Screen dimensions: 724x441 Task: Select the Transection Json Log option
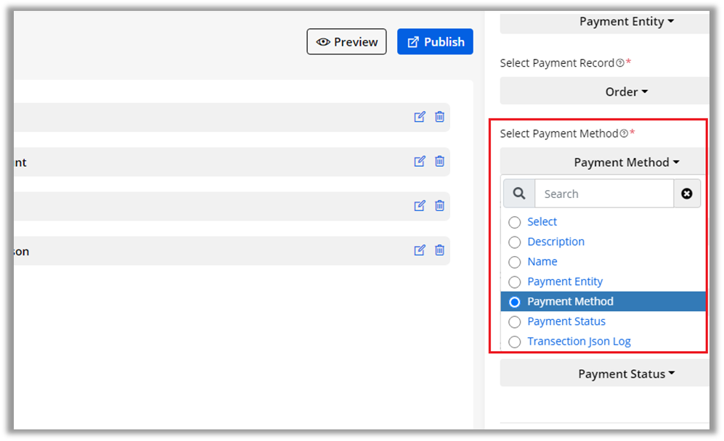(x=515, y=342)
